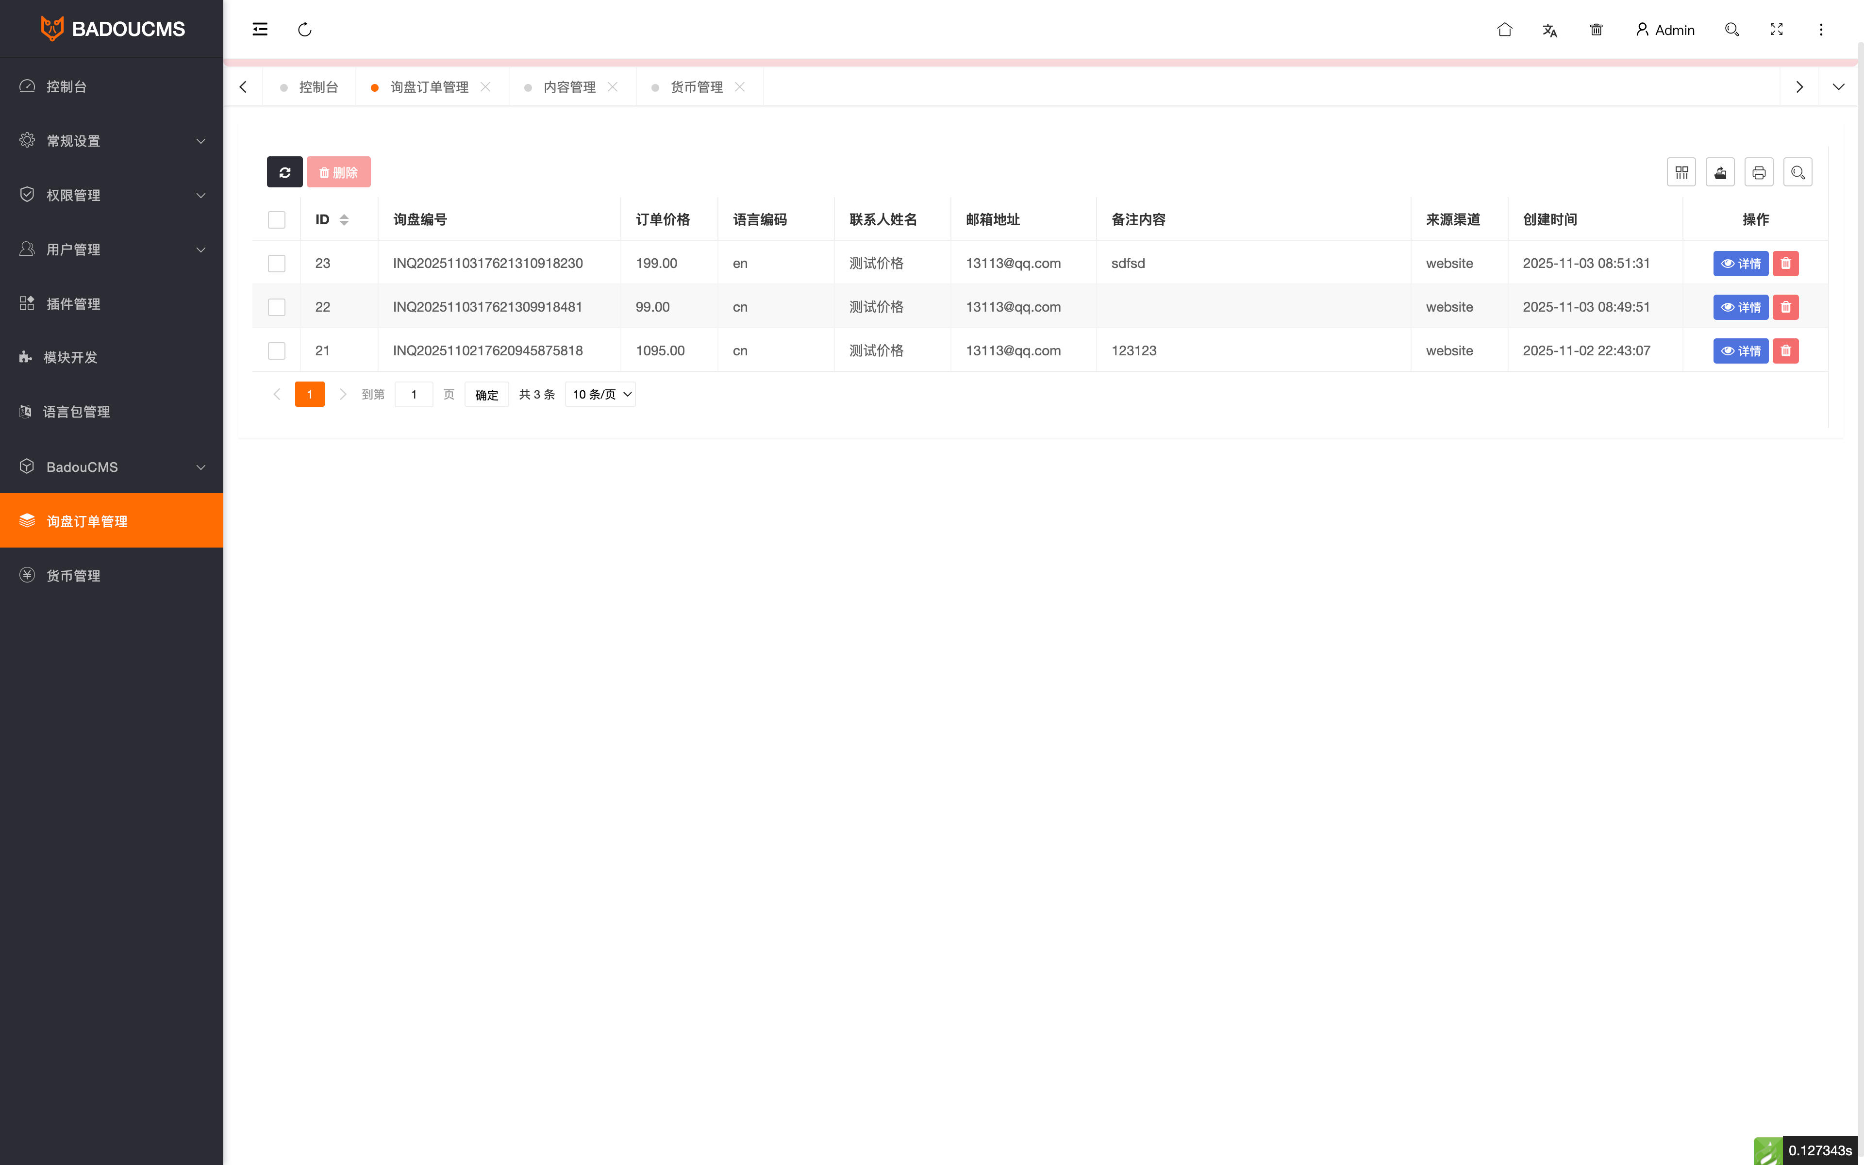
Task: Click the clear cache trash icon
Action: [x=1596, y=29]
